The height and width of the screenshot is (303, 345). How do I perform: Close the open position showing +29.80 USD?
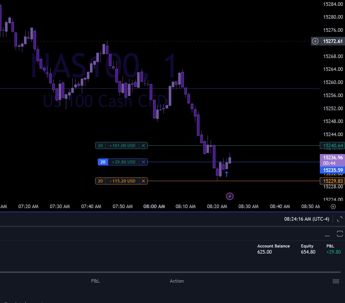pos(143,162)
